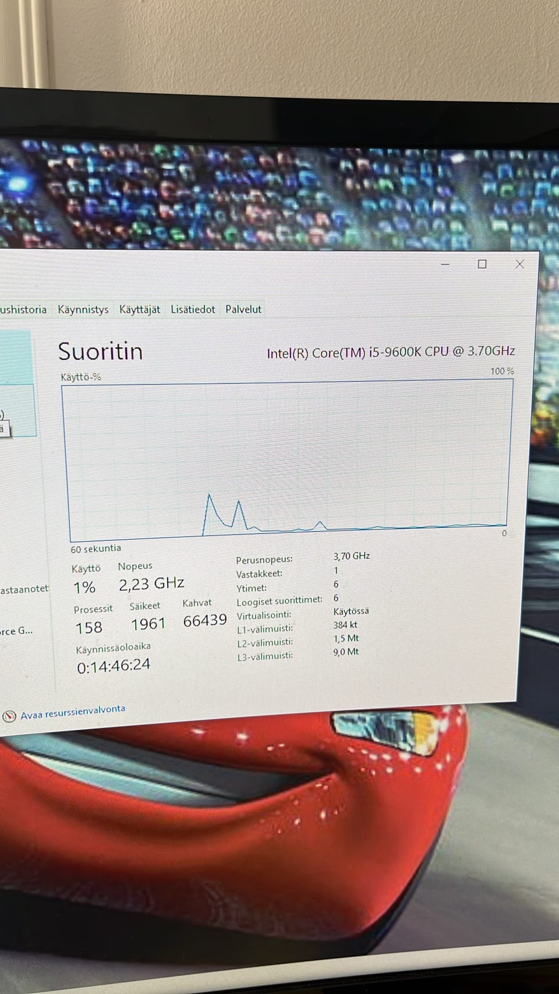
Task: Select the network 'astaanotet' sidebar item
Action: (24, 589)
